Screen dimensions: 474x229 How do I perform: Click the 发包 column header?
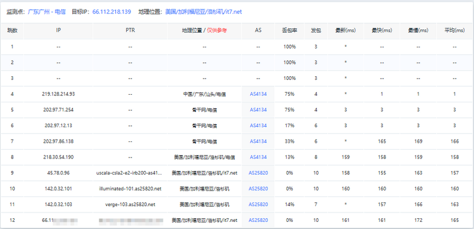[316, 30]
